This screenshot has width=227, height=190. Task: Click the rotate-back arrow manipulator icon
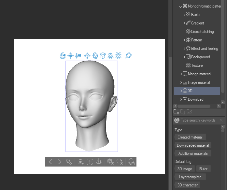pyautogui.click(x=128, y=56)
